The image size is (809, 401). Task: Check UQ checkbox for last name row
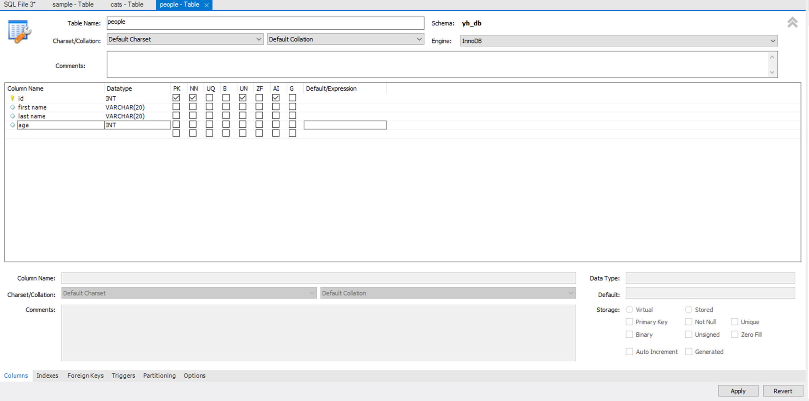pyautogui.click(x=209, y=116)
